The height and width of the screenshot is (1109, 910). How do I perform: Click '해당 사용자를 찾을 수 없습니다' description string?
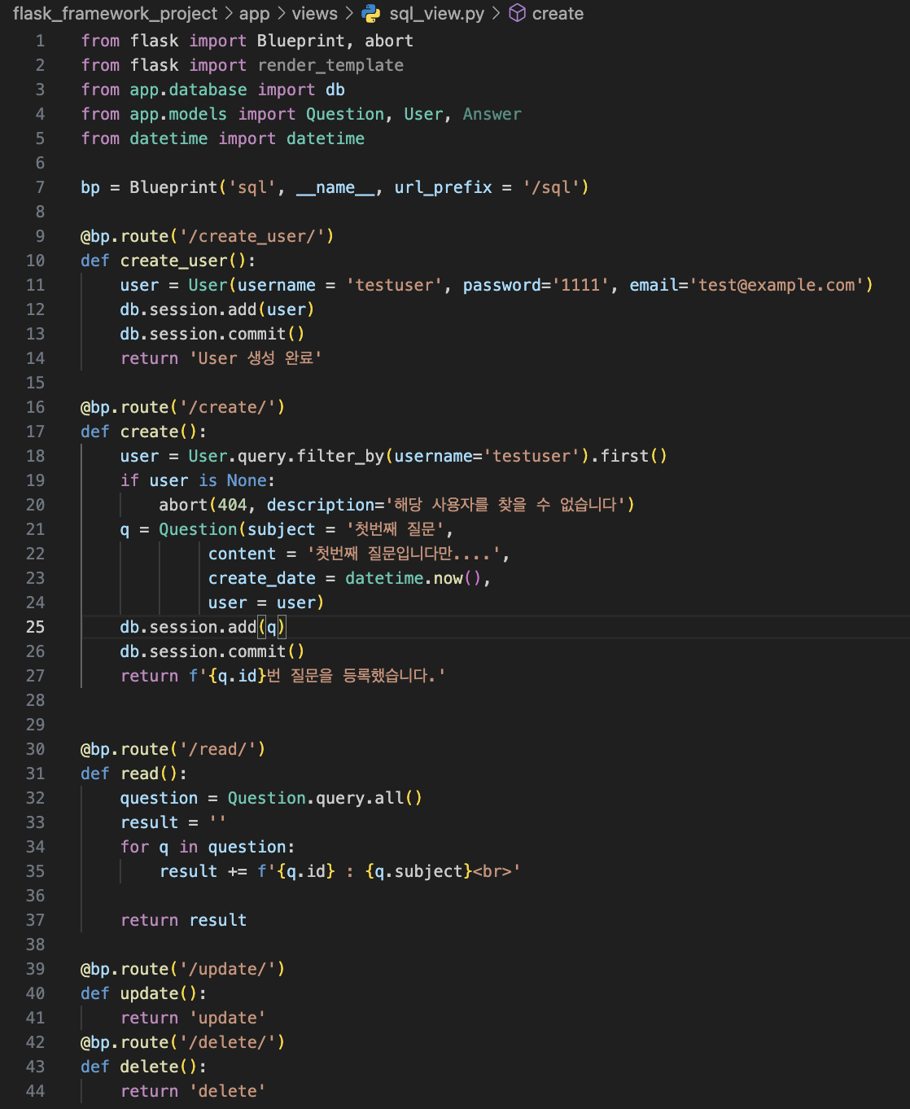[x=505, y=505]
